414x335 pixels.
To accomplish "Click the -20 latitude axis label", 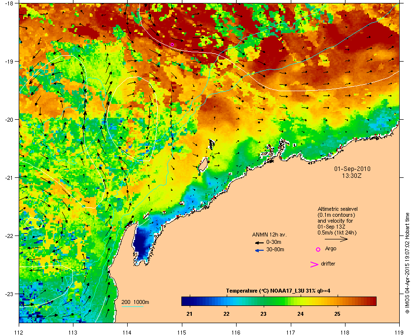I will click(x=8, y=119).
